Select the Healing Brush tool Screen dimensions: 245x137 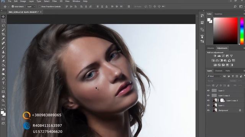(x=3, y=43)
